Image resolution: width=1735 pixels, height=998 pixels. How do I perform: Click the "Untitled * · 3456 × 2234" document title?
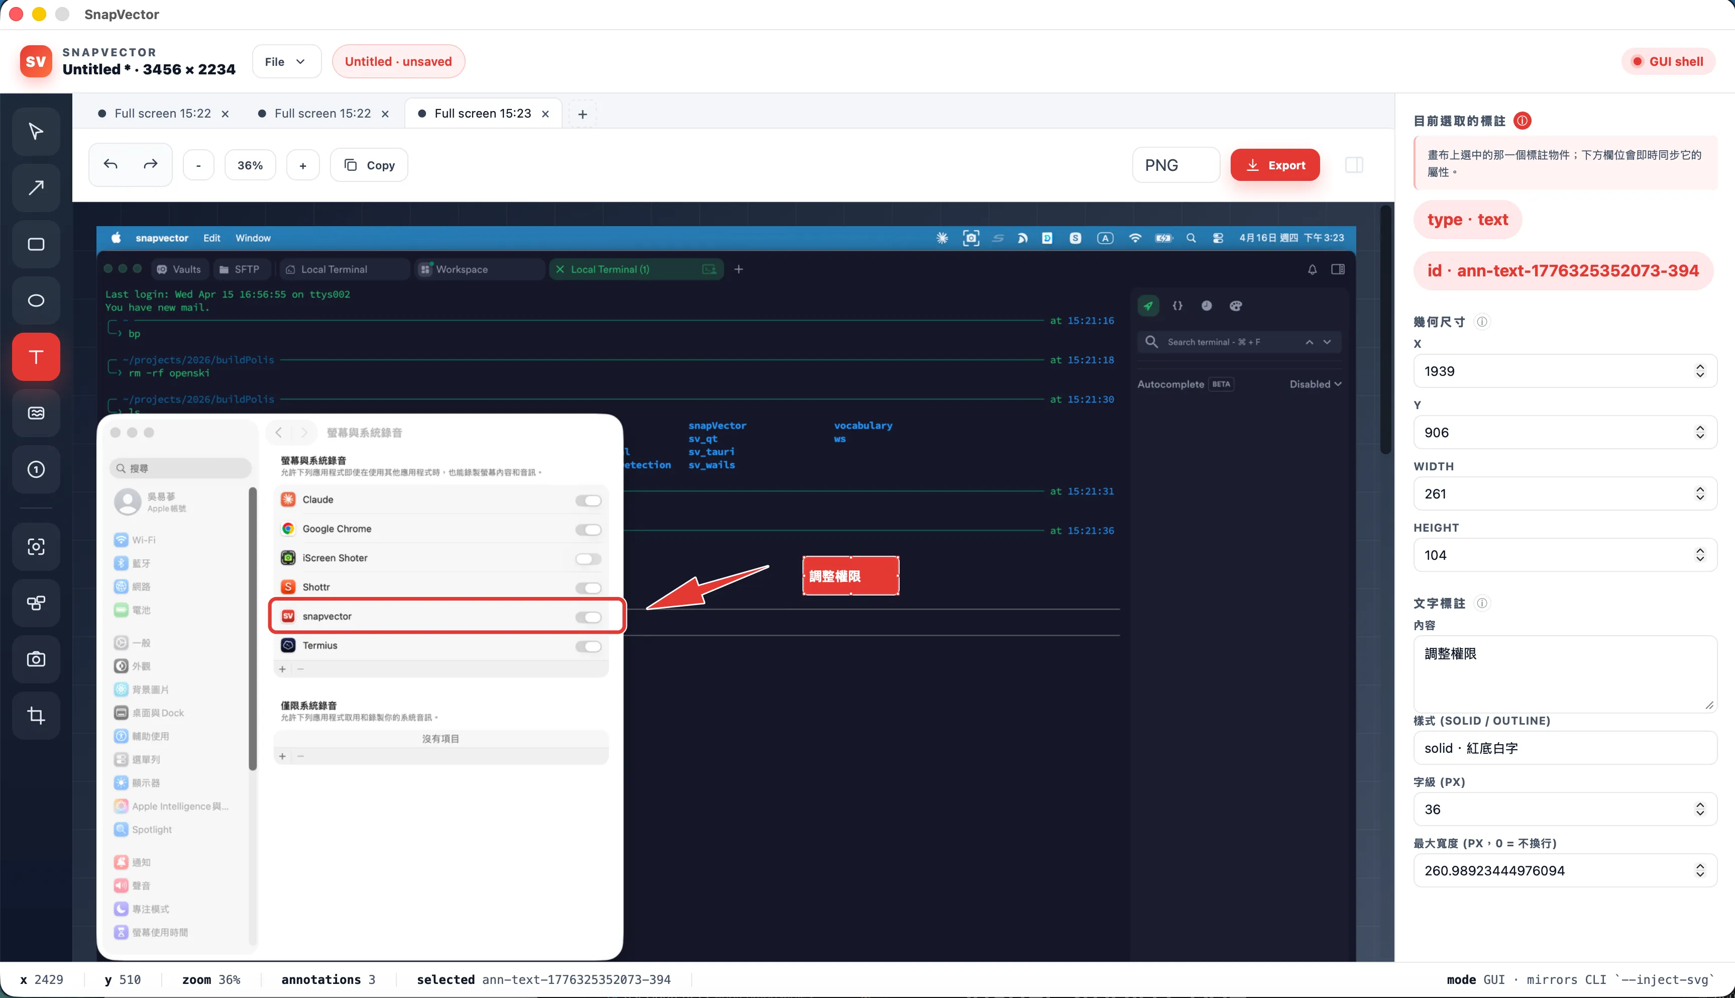tap(149, 69)
